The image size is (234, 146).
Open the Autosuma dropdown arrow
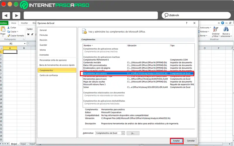pyautogui.click(x=210, y=27)
